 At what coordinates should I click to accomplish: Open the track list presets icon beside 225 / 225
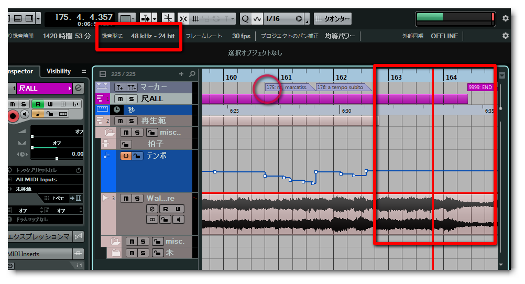click(103, 74)
